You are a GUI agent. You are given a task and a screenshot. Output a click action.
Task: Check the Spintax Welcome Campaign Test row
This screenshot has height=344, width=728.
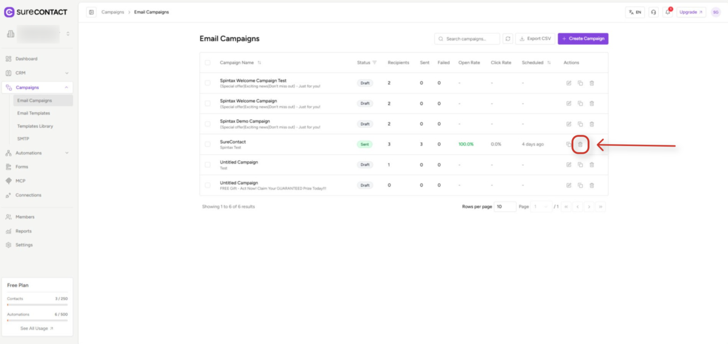(207, 83)
